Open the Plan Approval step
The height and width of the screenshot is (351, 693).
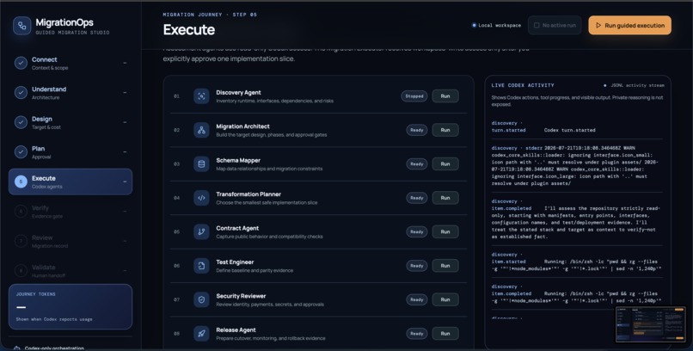71,151
